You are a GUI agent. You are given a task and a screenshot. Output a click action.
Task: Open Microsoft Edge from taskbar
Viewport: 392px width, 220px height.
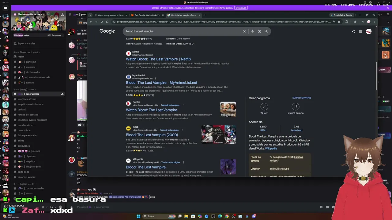(220, 216)
